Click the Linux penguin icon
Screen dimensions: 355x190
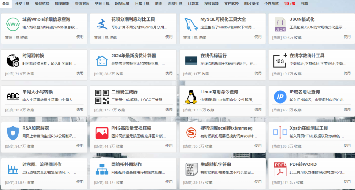[191, 97]
